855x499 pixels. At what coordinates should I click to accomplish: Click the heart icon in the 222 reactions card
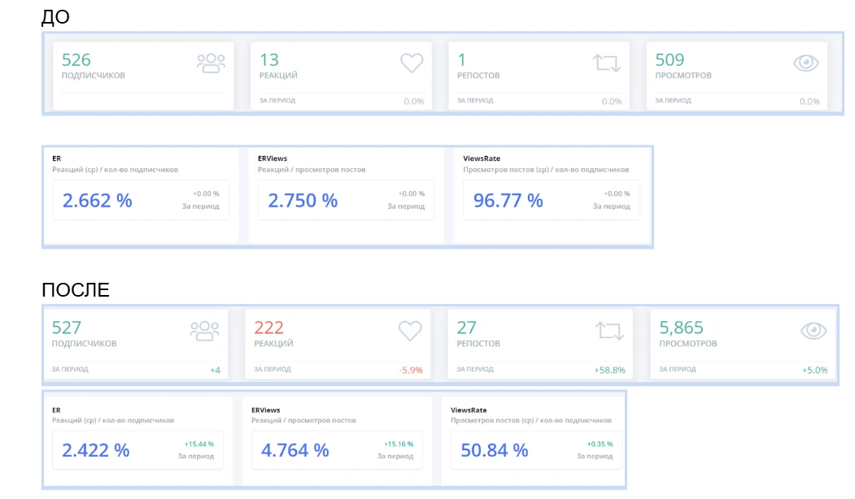409,331
